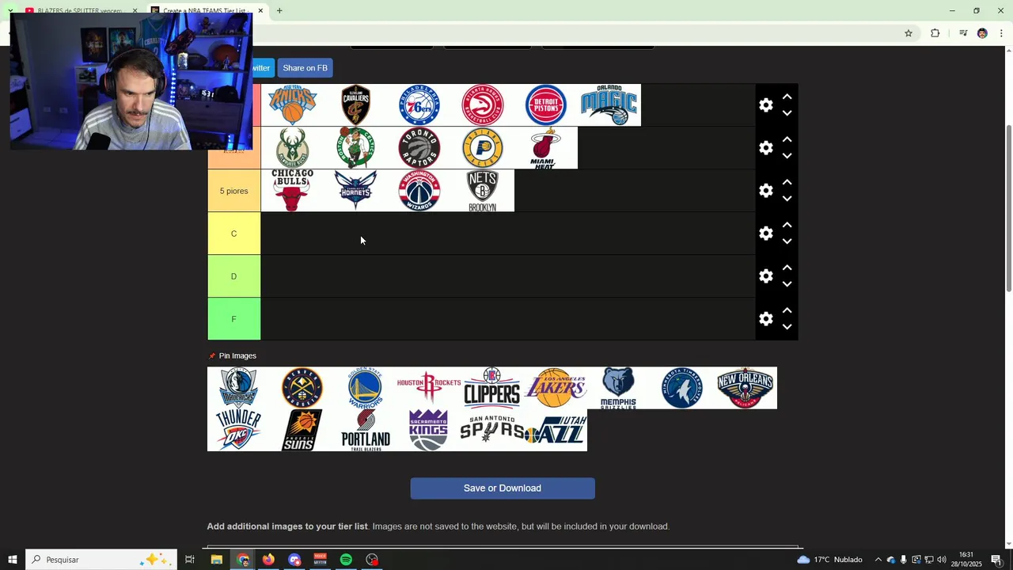Move F row up
The image size is (1013, 570).
click(787, 310)
